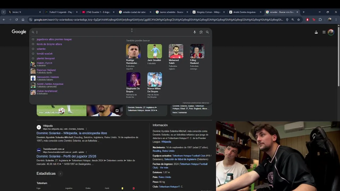Open Transfermarkt result three-dot options
The image size is (340, 191).
(x=87, y=152)
